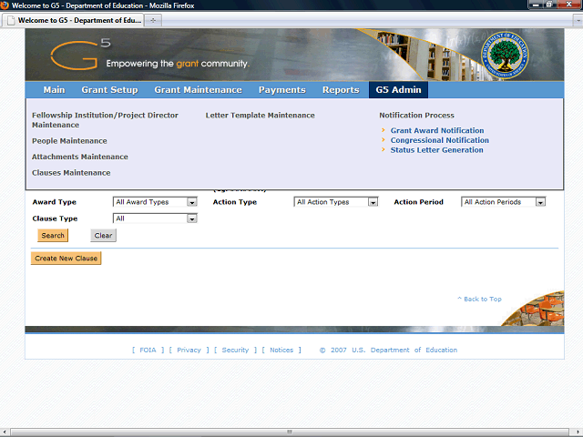Open Grant Award Notification link
This screenshot has height=437, width=583.
click(x=437, y=130)
